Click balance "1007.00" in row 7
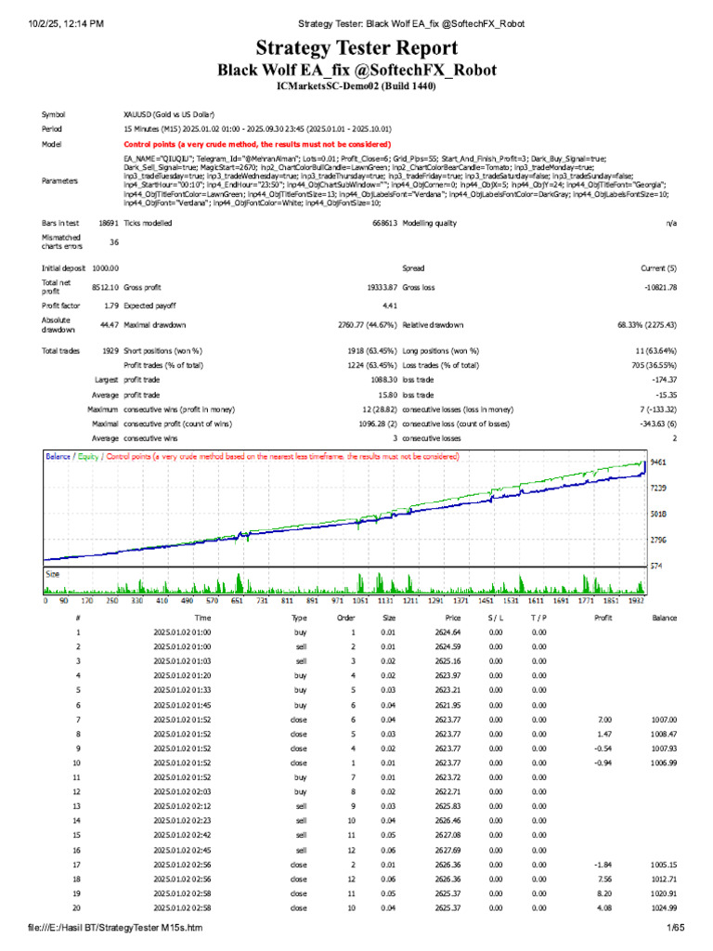The height and width of the screenshot is (951, 713). [664, 720]
